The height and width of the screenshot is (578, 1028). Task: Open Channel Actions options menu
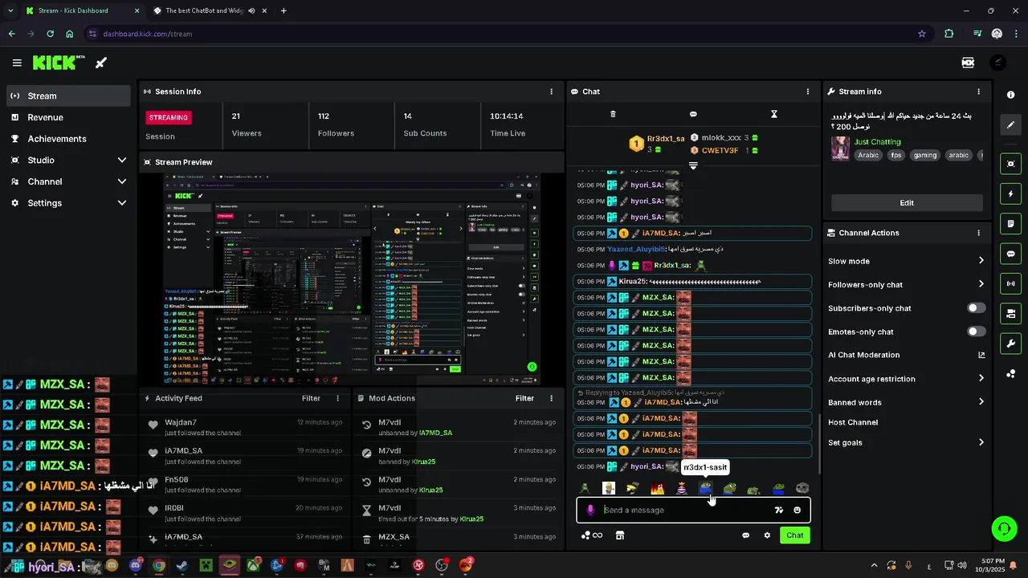978,233
